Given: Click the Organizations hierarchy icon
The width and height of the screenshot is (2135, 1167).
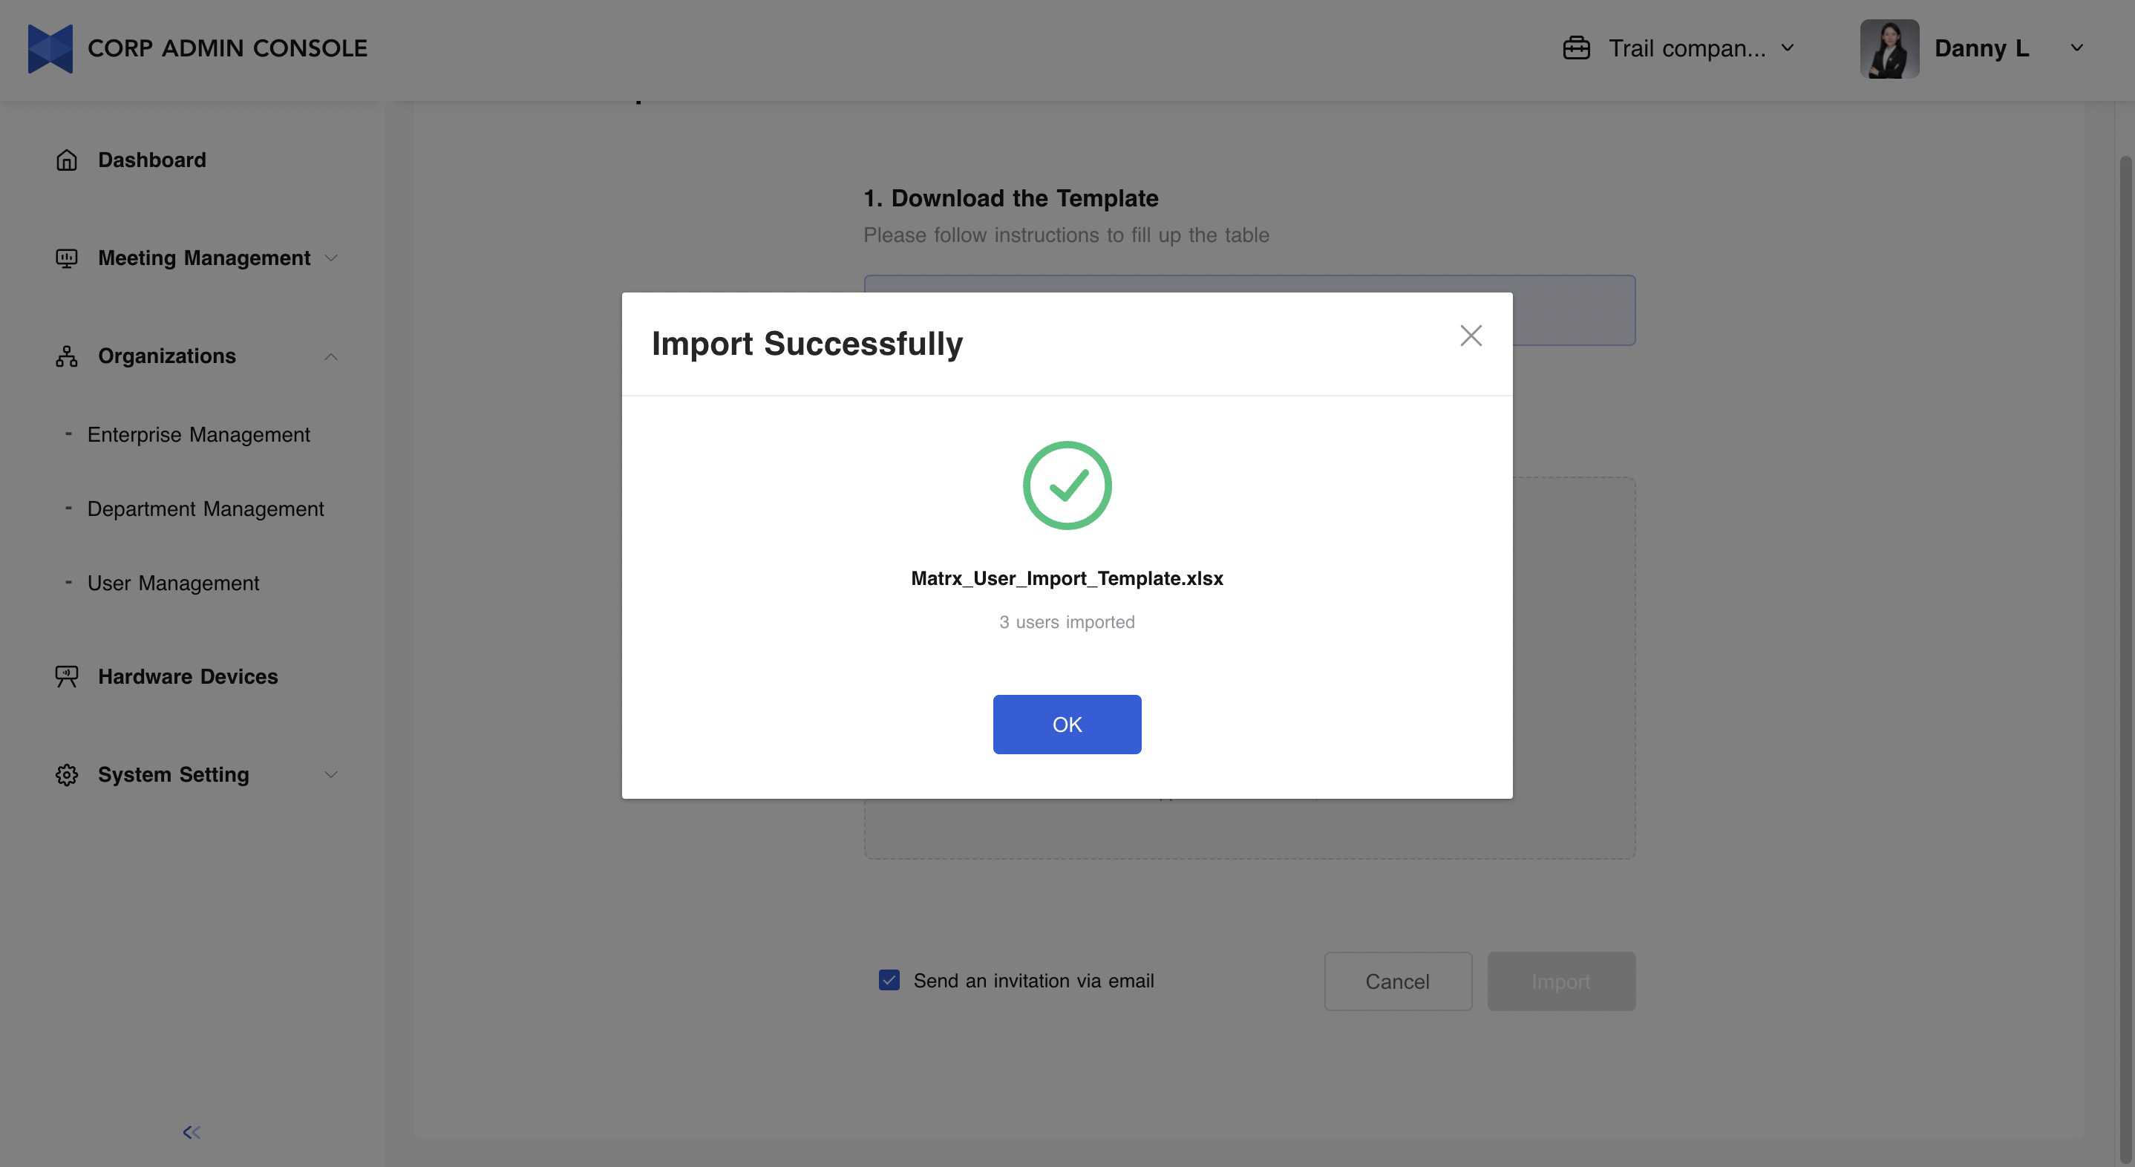Looking at the screenshot, I should pyautogui.click(x=66, y=356).
